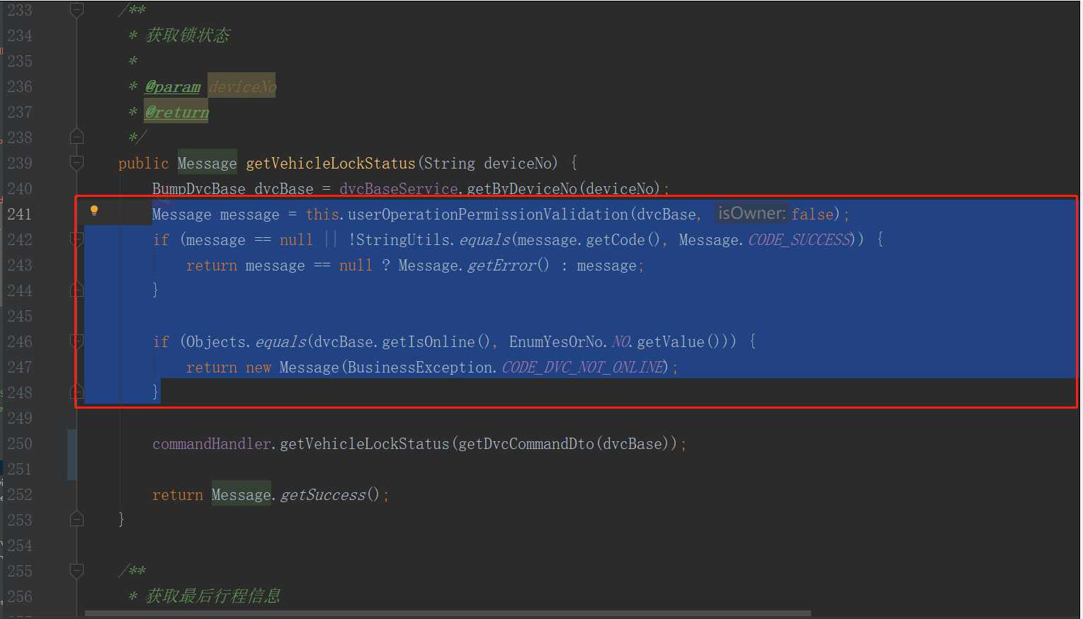The image size is (1083, 619).
Task: Click the return keyword on line 252
Action: pos(178,495)
